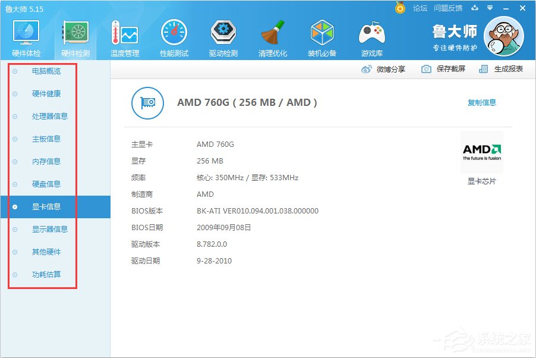Click 保存截屏 to save screenshot
This screenshot has height=358, width=536.
(443, 69)
